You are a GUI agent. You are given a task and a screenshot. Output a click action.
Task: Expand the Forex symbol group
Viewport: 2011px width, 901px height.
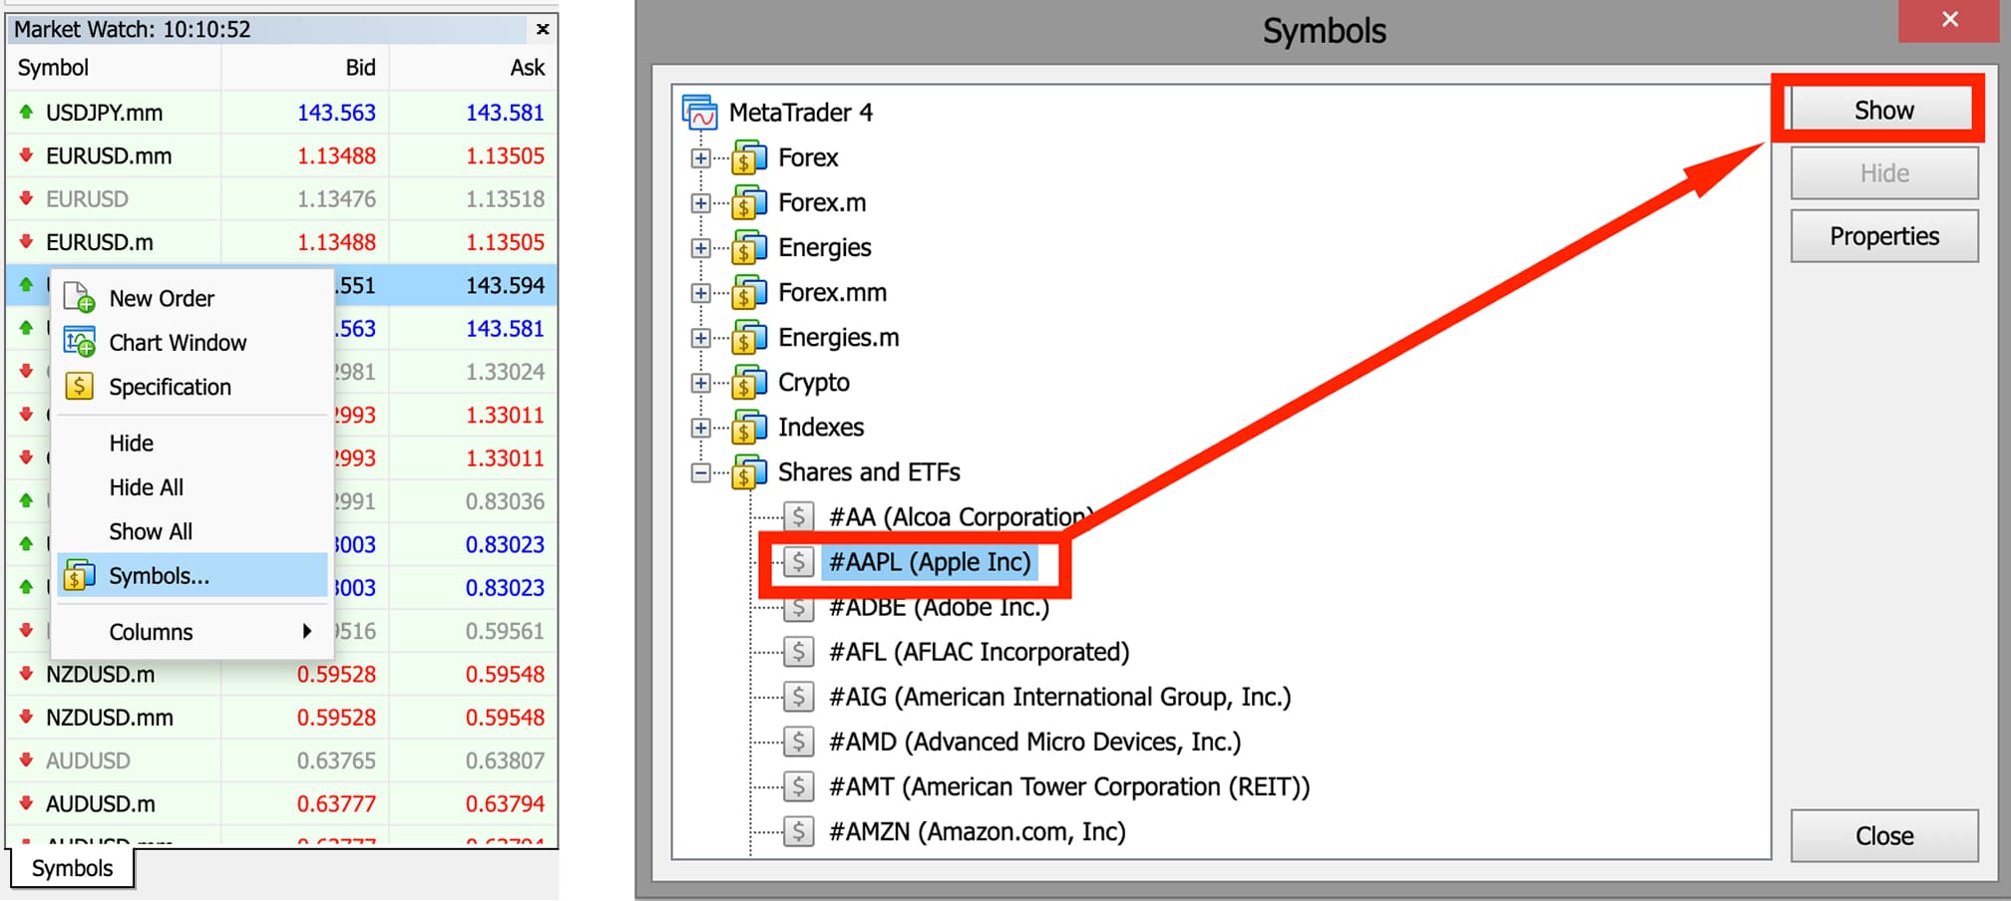click(x=701, y=158)
